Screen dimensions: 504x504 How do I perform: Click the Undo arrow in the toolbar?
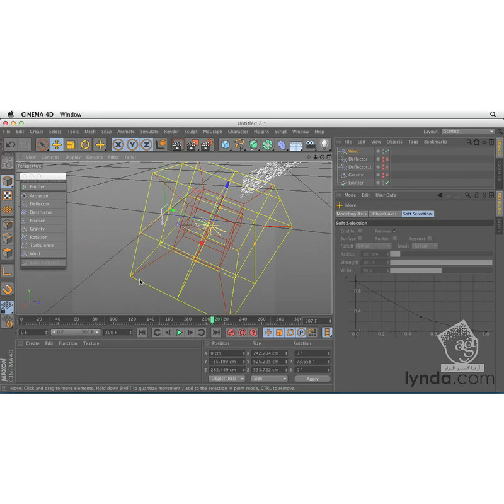[10, 145]
